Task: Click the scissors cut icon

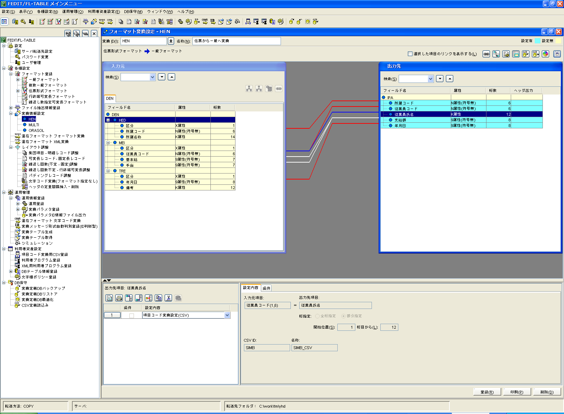Action: pyautogui.click(x=168, y=298)
